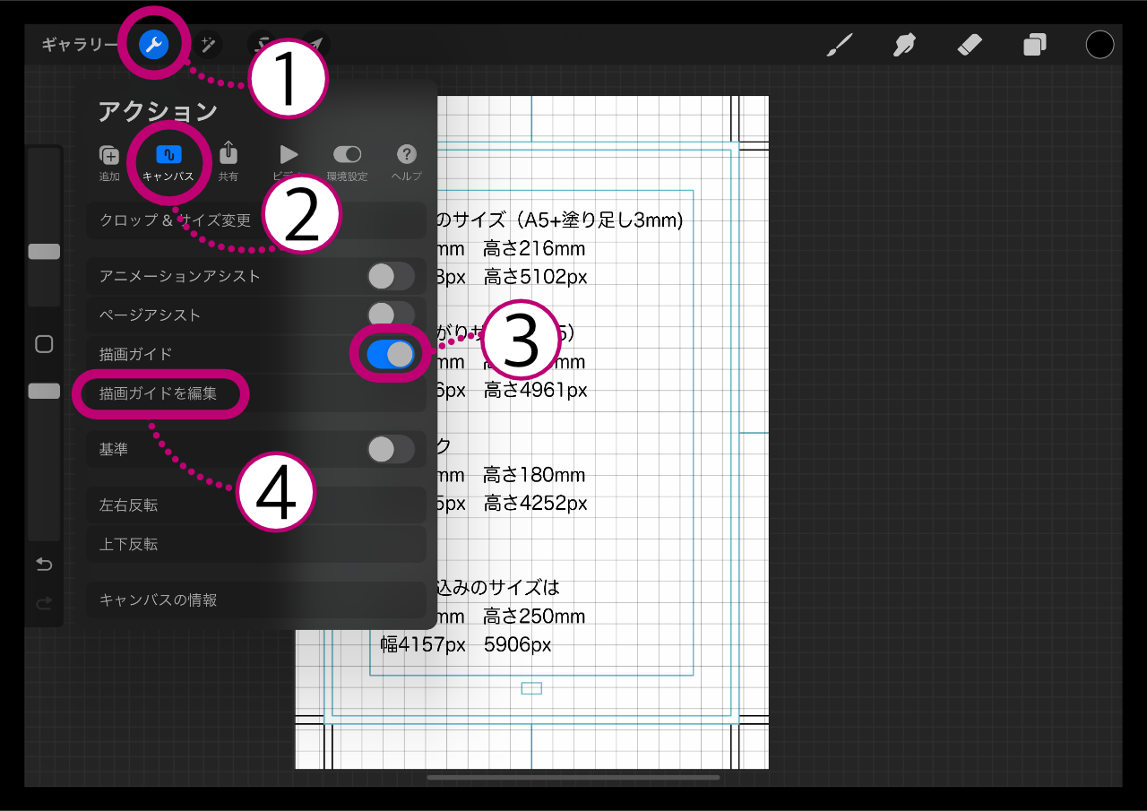The image size is (1147, 811).
Task: Choose 左右反転
Action: point(256,505)
